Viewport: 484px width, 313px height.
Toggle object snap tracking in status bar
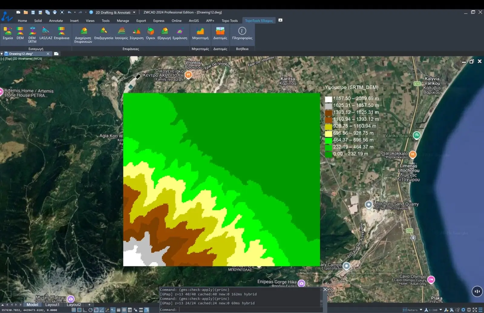click(x=102, y=310)
